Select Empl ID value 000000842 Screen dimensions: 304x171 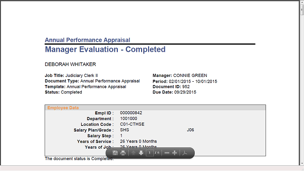[131, 113]
